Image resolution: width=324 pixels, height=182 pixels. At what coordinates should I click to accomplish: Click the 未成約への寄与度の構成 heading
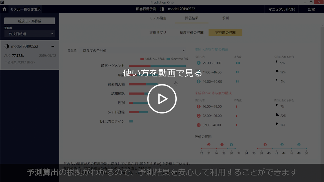point(213,93)
